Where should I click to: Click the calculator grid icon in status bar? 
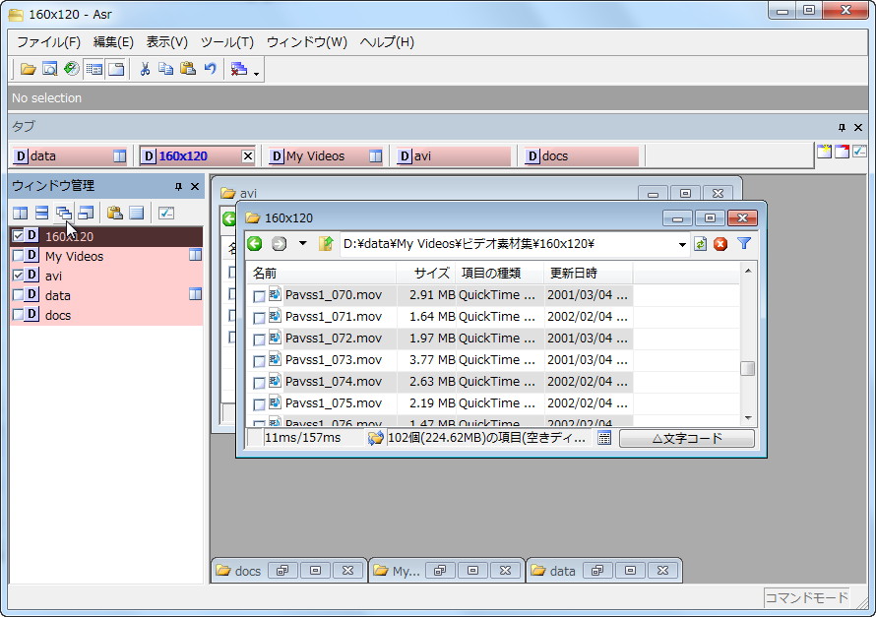pyautogui.click(x=604, y=438)
